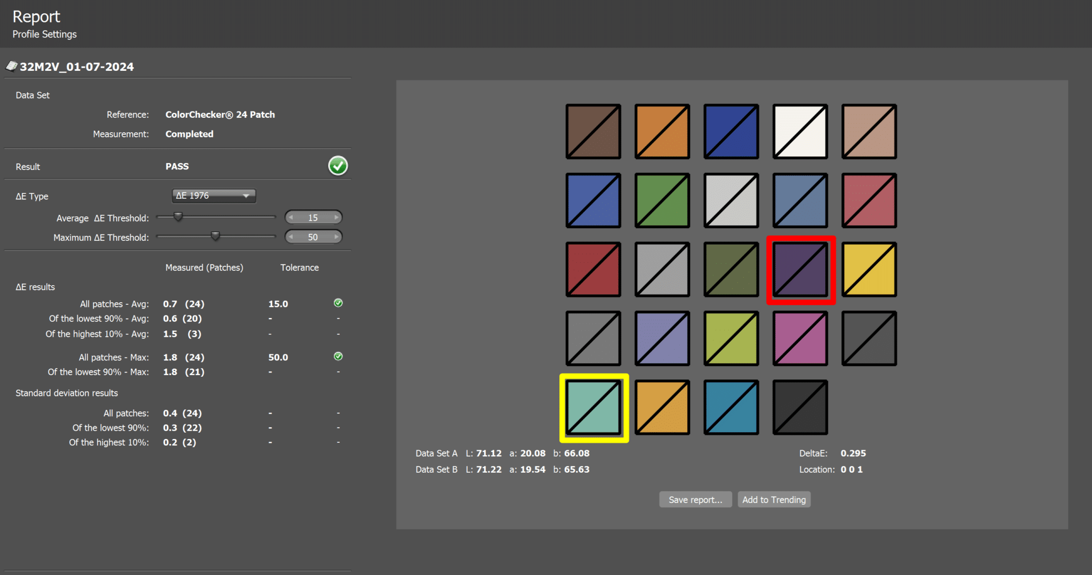
Task: Increase the Maximum ΔE Threshold with right arrow
Action: (336, 237)
